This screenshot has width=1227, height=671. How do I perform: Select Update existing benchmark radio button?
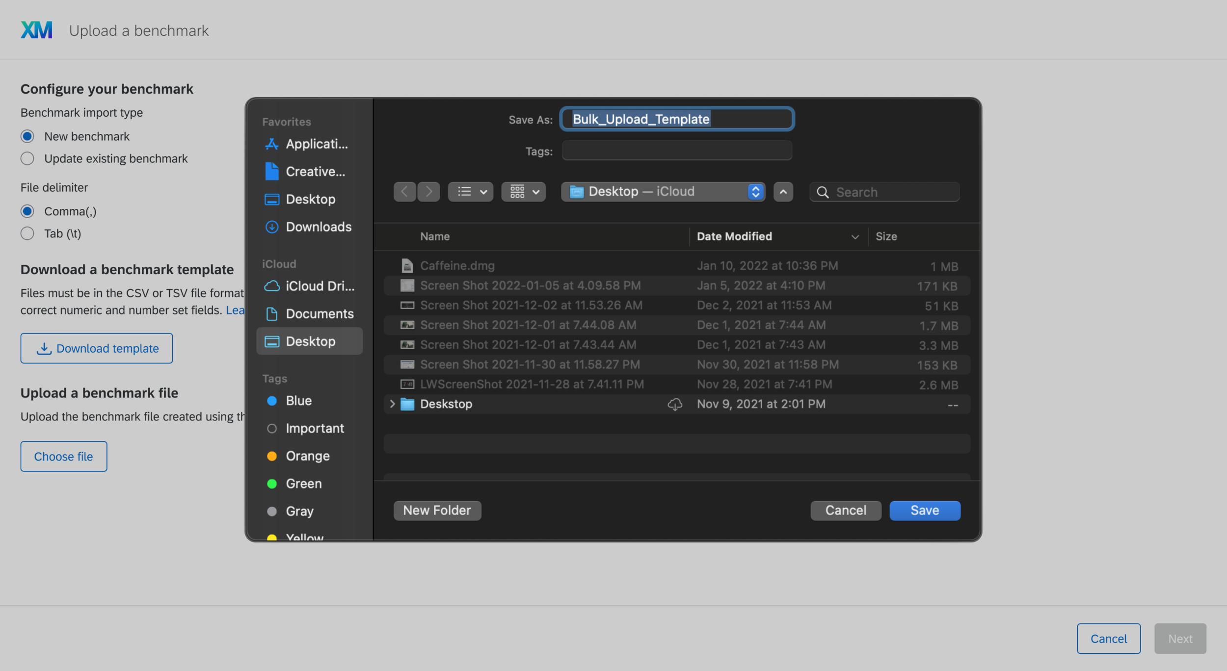pos(27,159)
